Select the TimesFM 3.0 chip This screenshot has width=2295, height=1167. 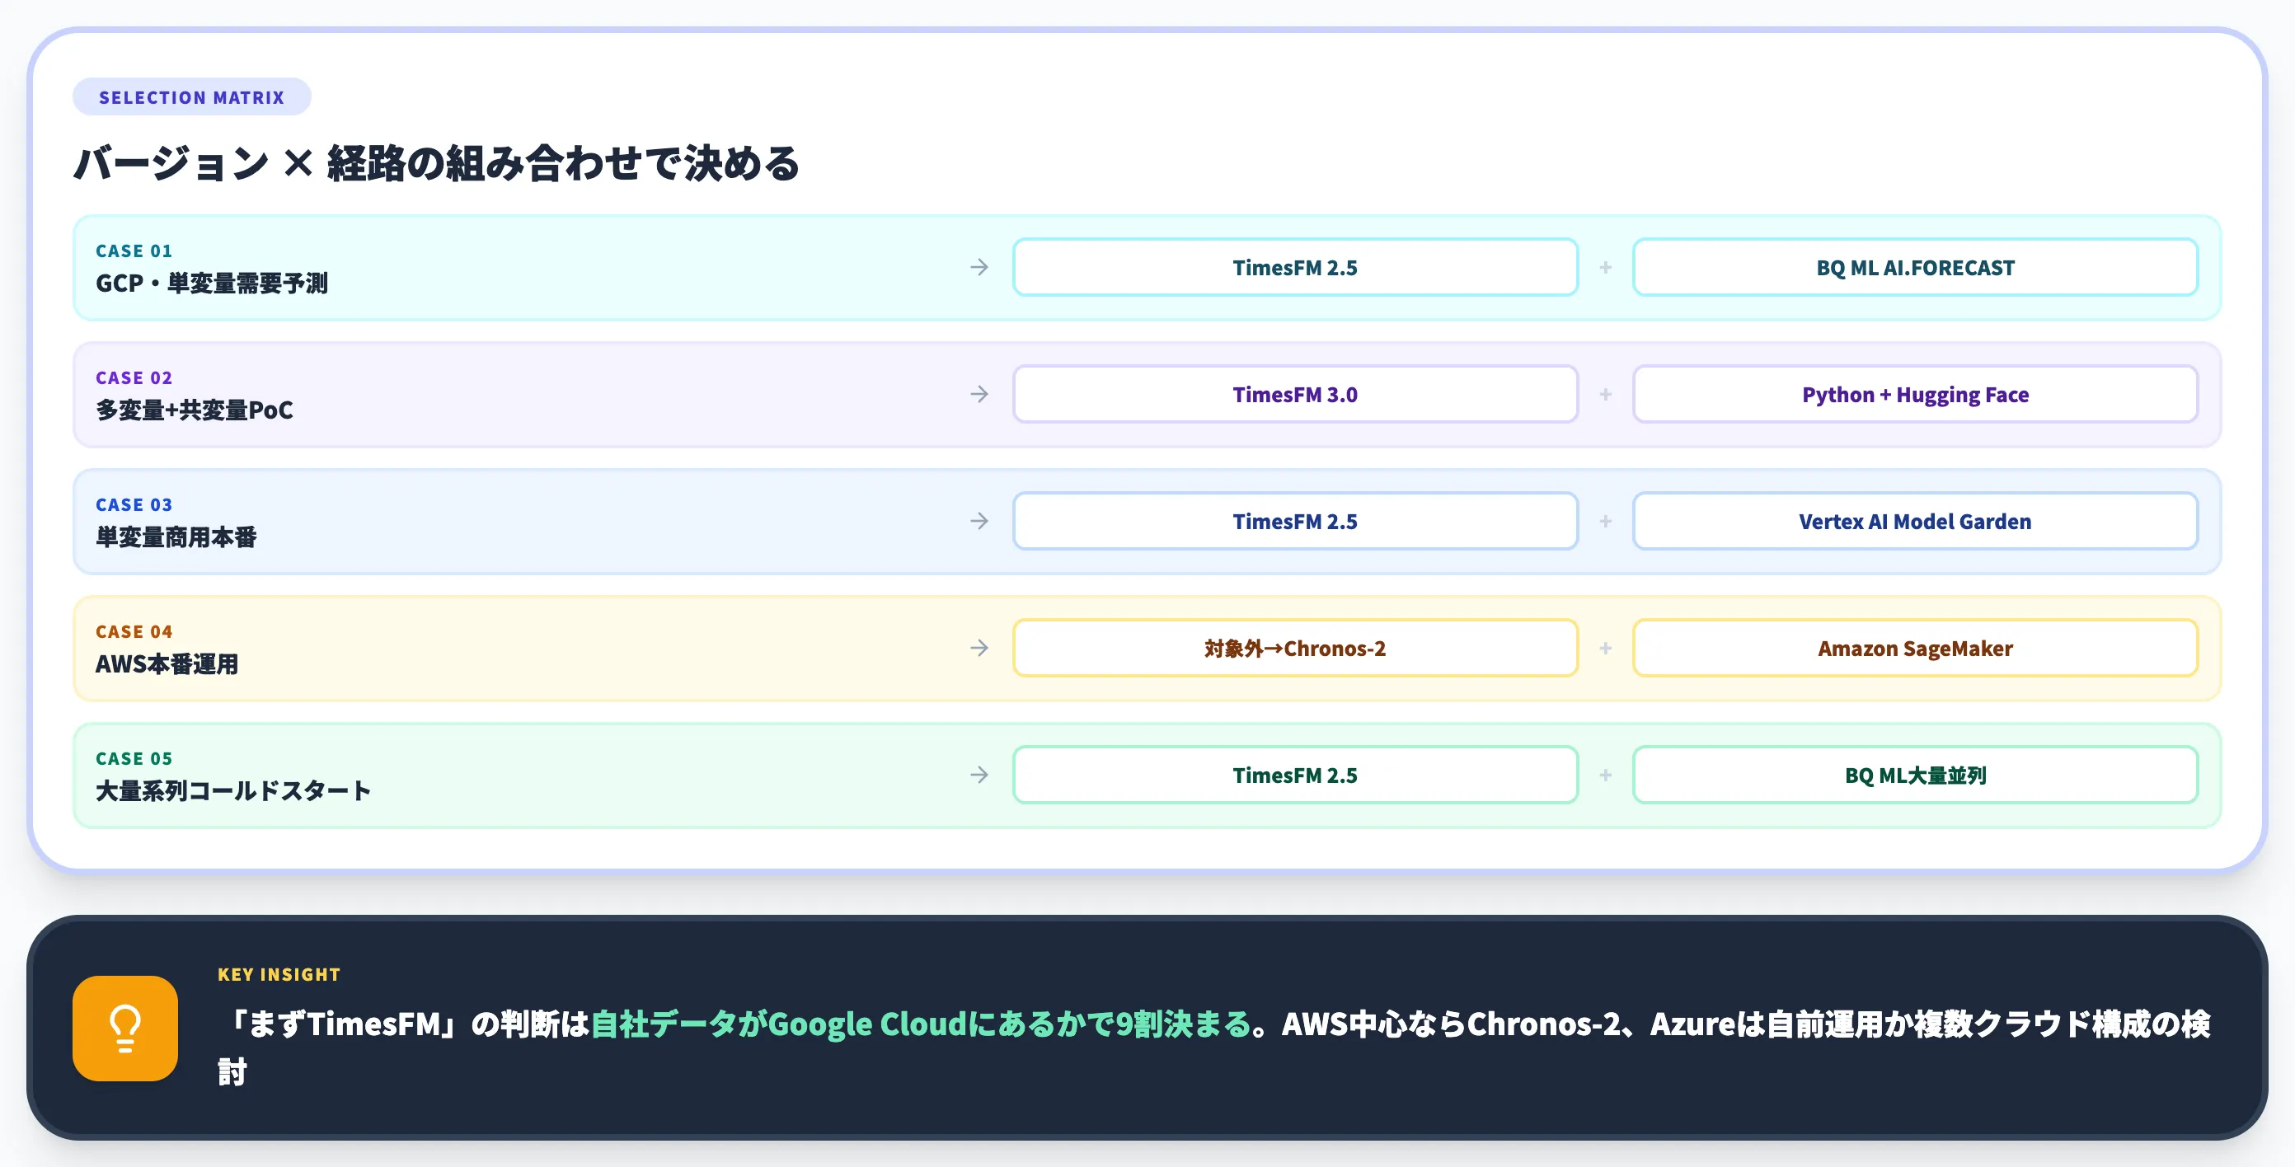pos(1295,394)
